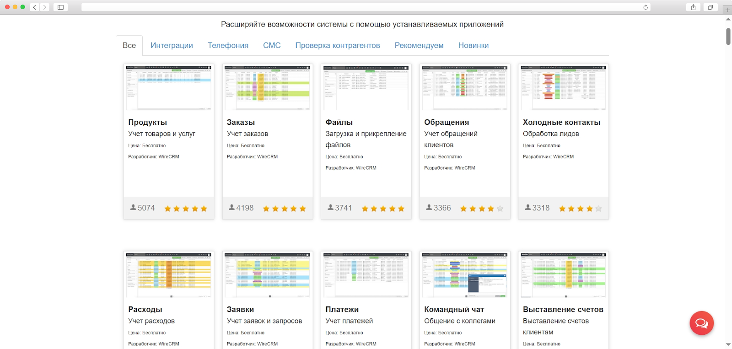Click the Файлы app screenshot thumbnail

[x=366, y=88]
